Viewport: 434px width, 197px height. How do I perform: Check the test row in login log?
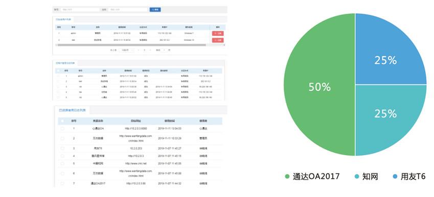[x=58, y=81]
